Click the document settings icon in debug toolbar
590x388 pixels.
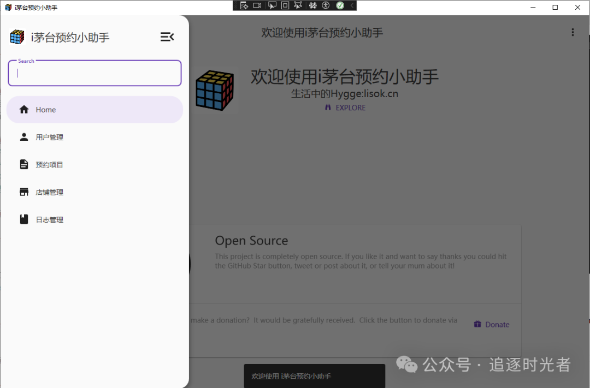pos(244,5)
